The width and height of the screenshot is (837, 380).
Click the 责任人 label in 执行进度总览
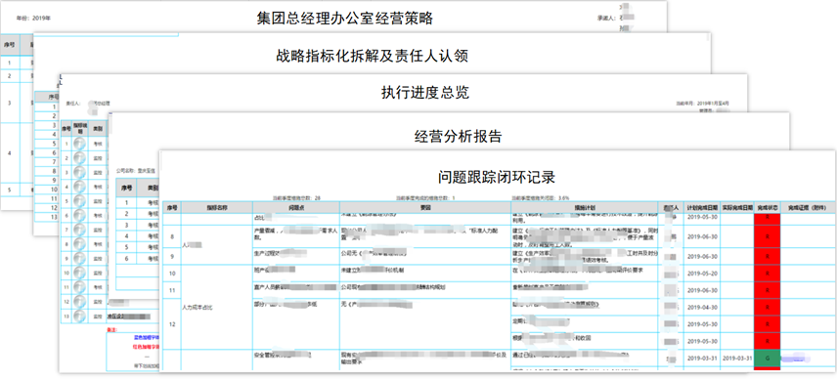[x=73, y=103]
